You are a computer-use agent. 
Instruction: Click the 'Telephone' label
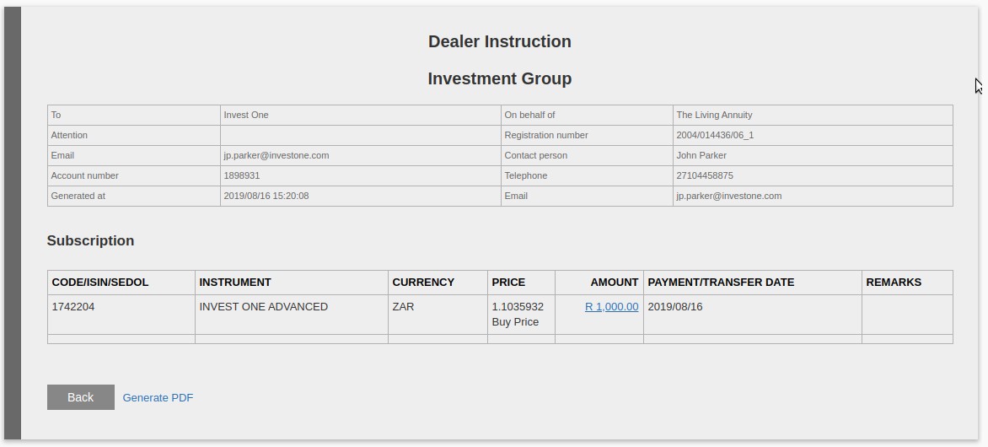click(525, 175)
